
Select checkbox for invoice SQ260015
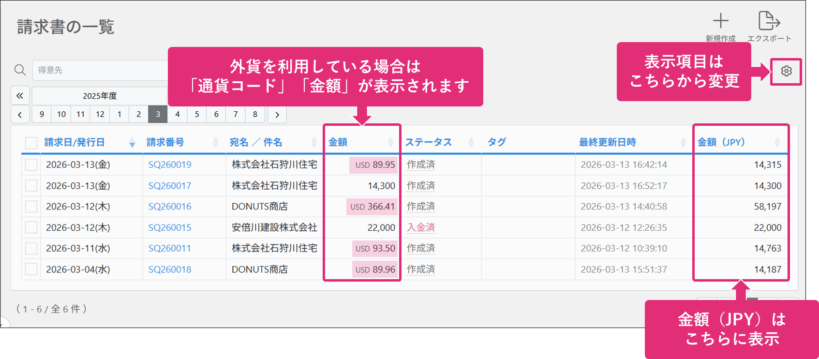(x=31, y=227)
